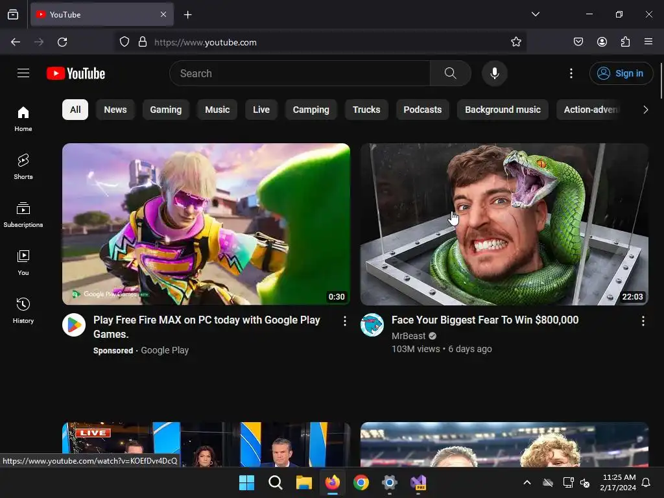Click the YouTube search input field

coord(300,73)
